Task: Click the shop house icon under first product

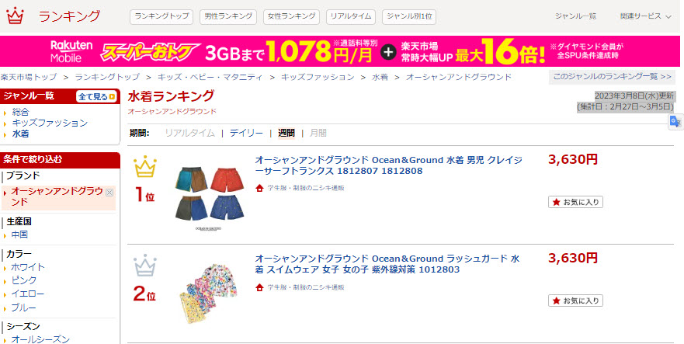Action: pyautogui.click(x=259, y=188)
